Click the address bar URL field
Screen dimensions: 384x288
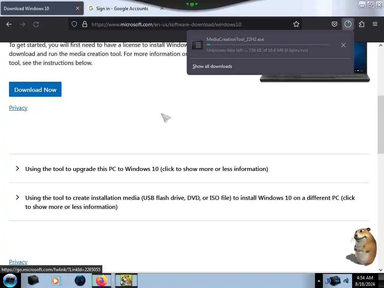point(185,24)
